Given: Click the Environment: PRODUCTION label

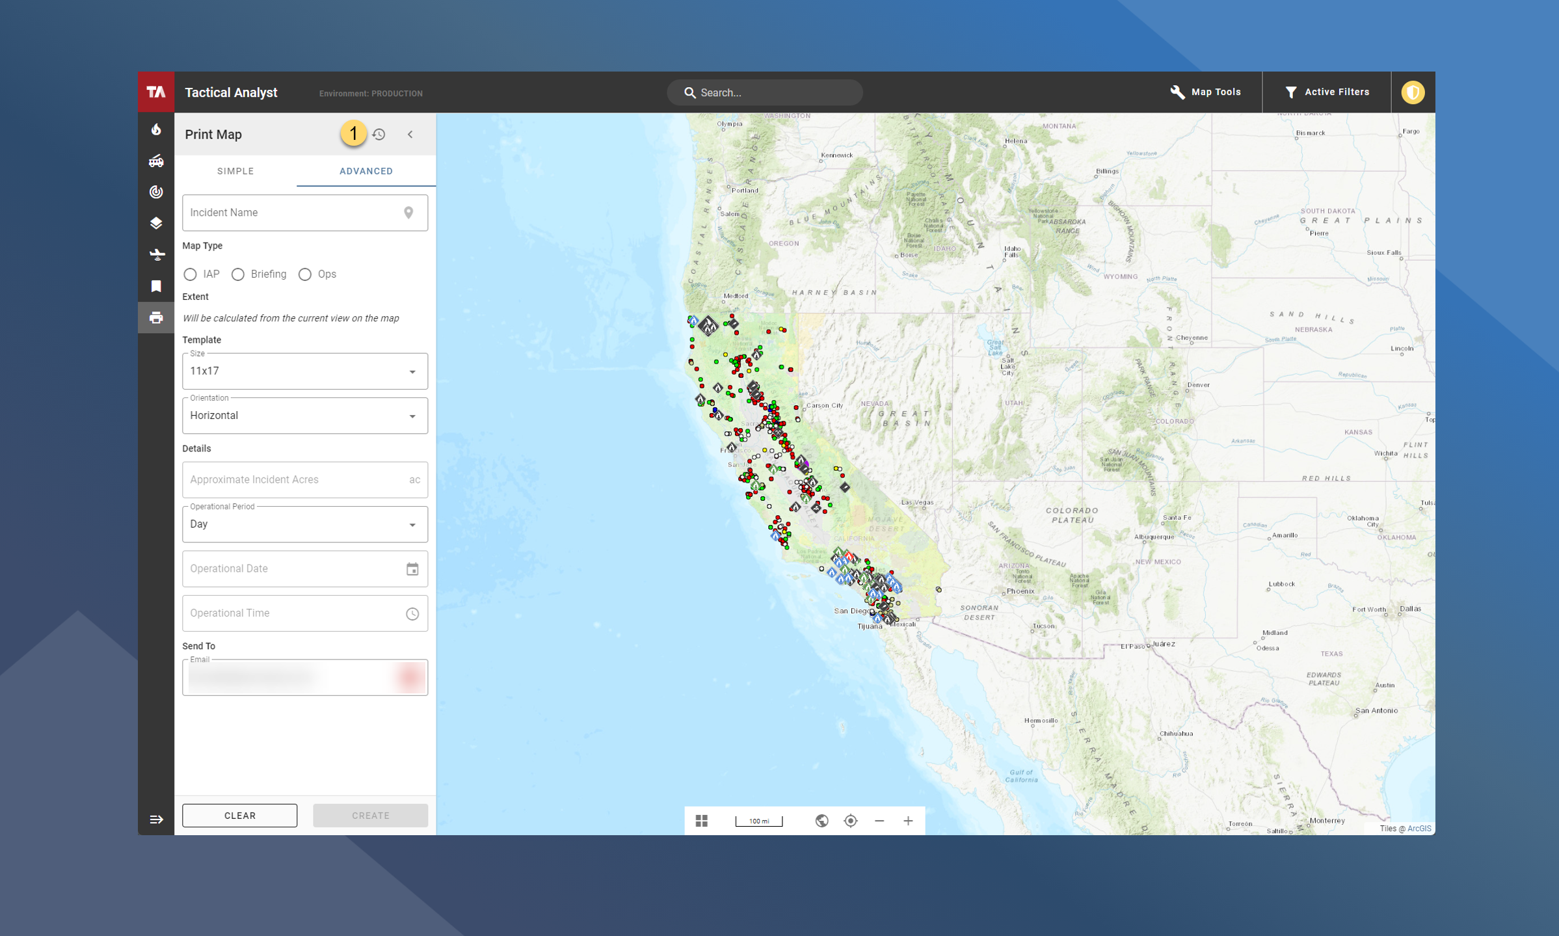Looking at the screenshot, I should 371,94.
